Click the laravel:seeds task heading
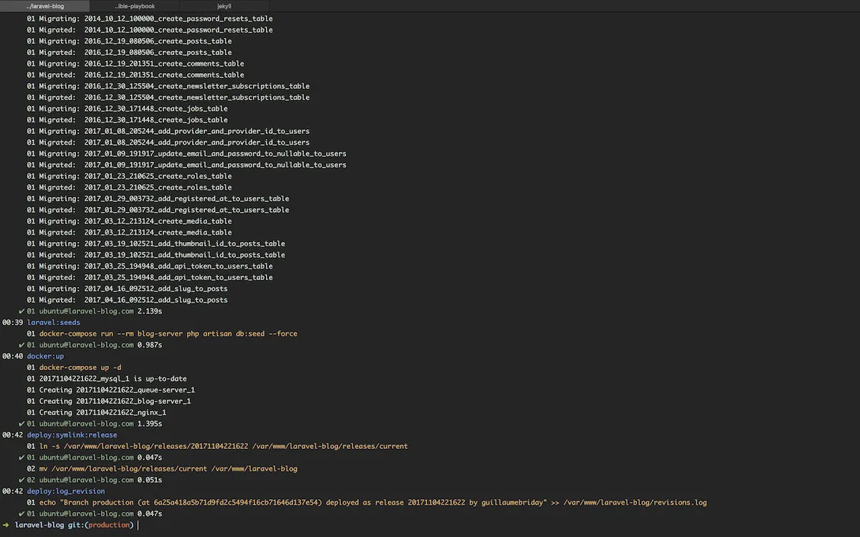Screen dimensions: 860x537 coord(54,322)
